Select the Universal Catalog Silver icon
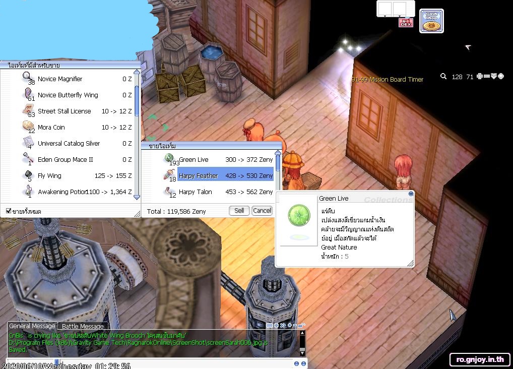Viewport: 513px width, 369px height. [x=28, y=143]
